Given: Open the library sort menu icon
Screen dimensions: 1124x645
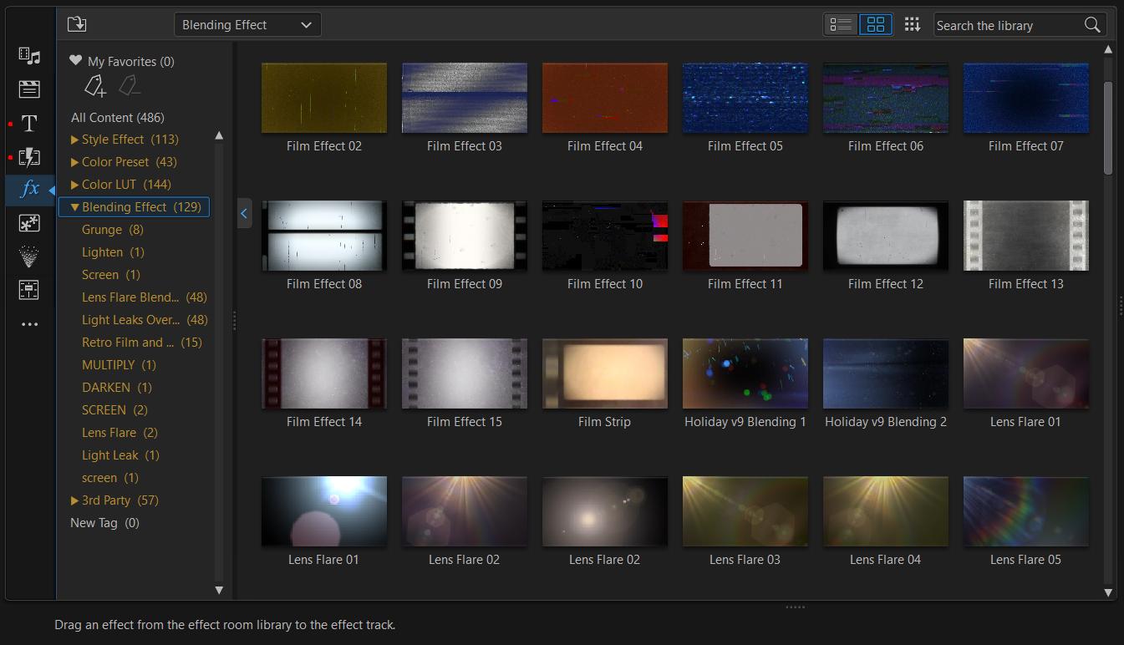Looking at the screenshot, I should coord(913,24).
